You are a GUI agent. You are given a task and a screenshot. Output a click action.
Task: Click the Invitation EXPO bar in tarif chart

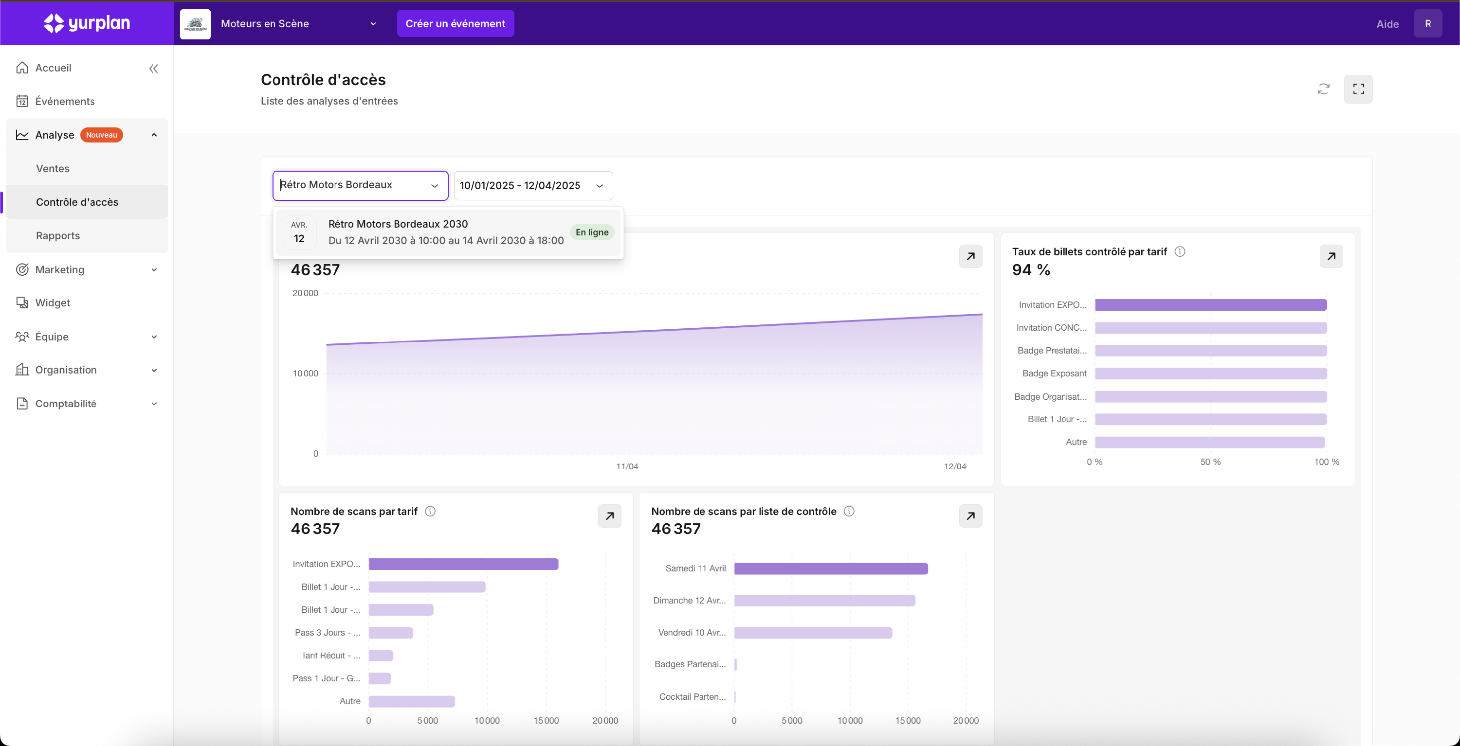tap(463, 564)
